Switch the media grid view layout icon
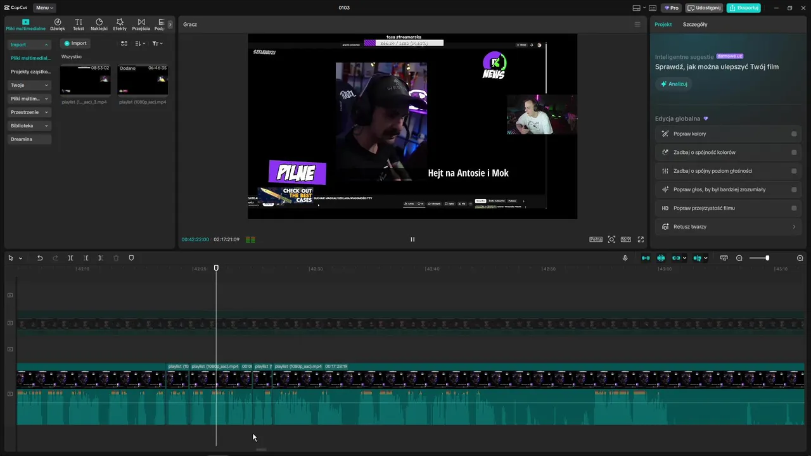This screenshot has width=811, height=456. (124, 43)
